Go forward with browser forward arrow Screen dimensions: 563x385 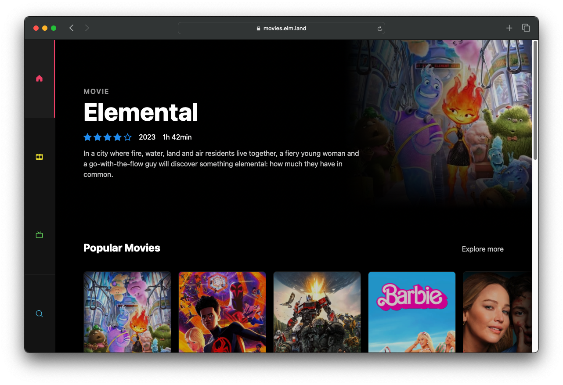(x=87, y=28)
